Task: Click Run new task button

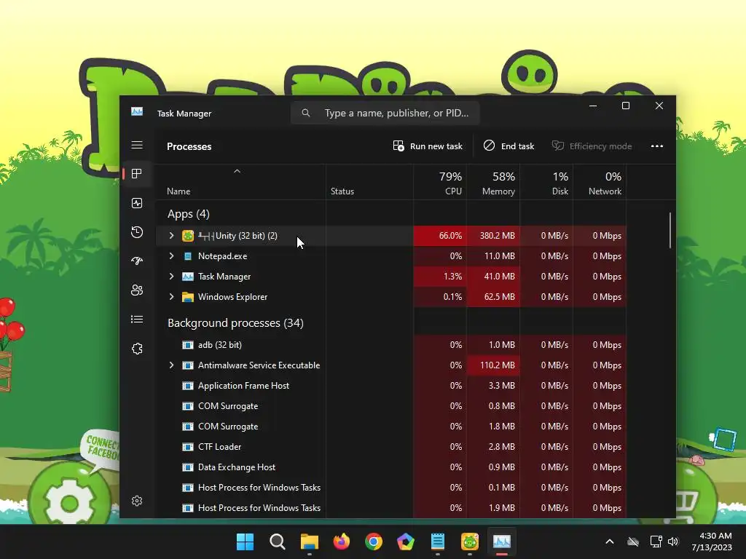Action: point(428,146)
